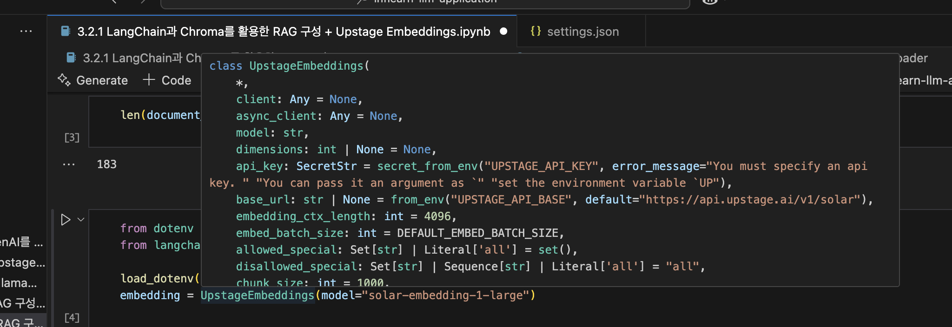Screen dimensions: 952x327
Task: Click the "from dotenv" import line
Action: tap(157, 229)
